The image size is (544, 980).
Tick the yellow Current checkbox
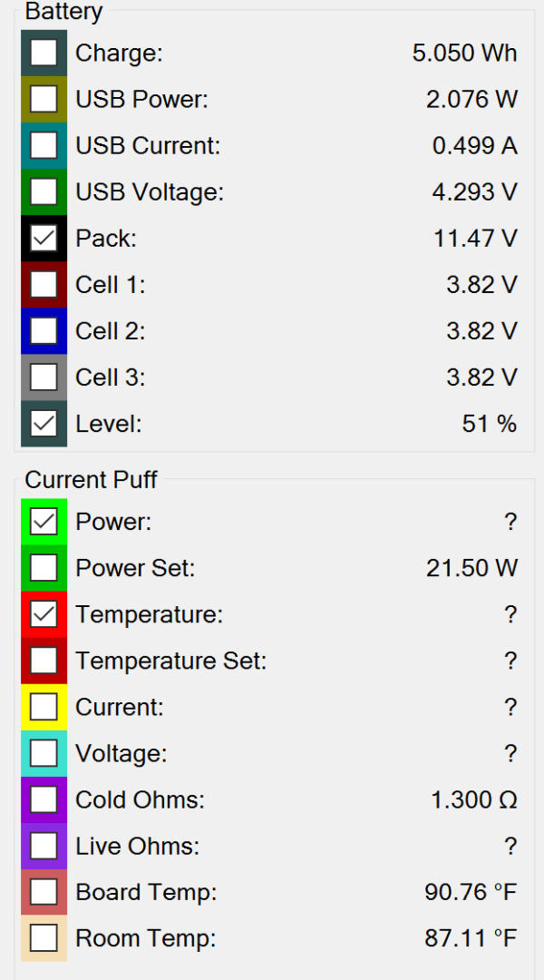tap(44, 707)
